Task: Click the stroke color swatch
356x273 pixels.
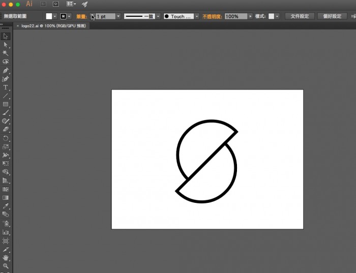Action: 64,16
